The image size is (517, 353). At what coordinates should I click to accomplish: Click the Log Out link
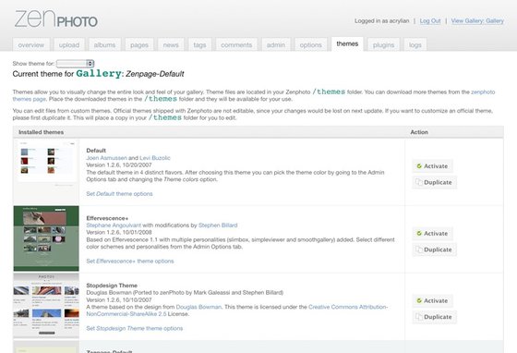430,20
